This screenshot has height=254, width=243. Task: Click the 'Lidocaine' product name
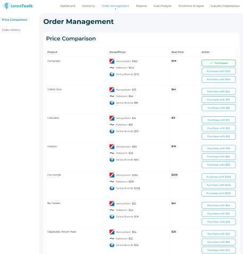pyautogui.click(x=53, y=118)
